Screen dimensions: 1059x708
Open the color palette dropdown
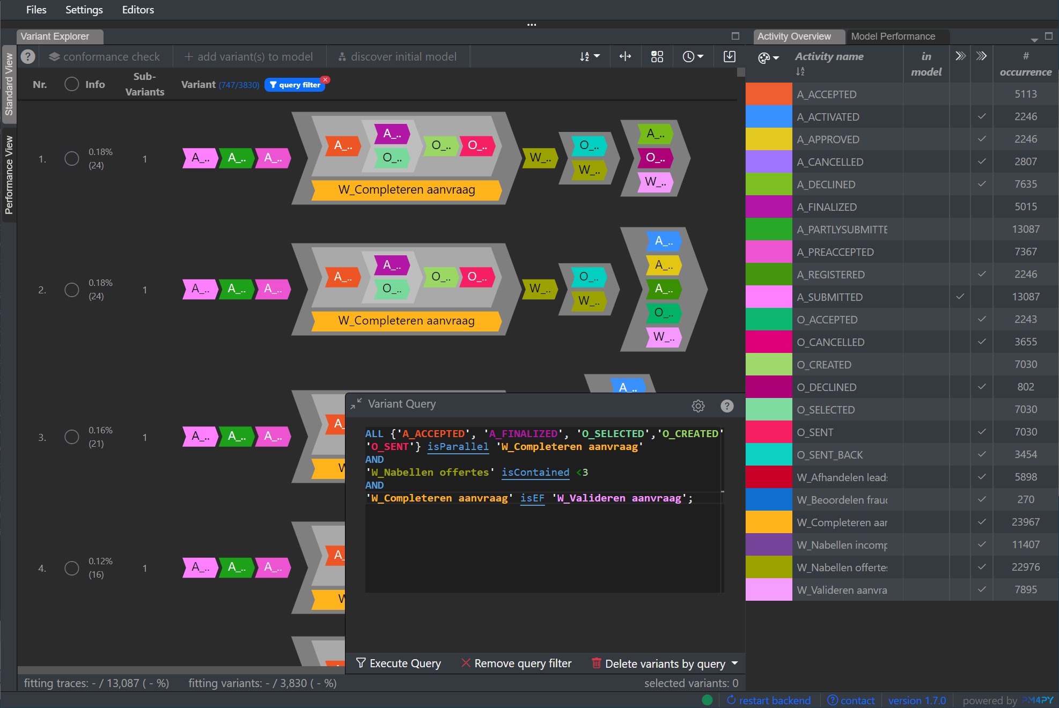769,56
